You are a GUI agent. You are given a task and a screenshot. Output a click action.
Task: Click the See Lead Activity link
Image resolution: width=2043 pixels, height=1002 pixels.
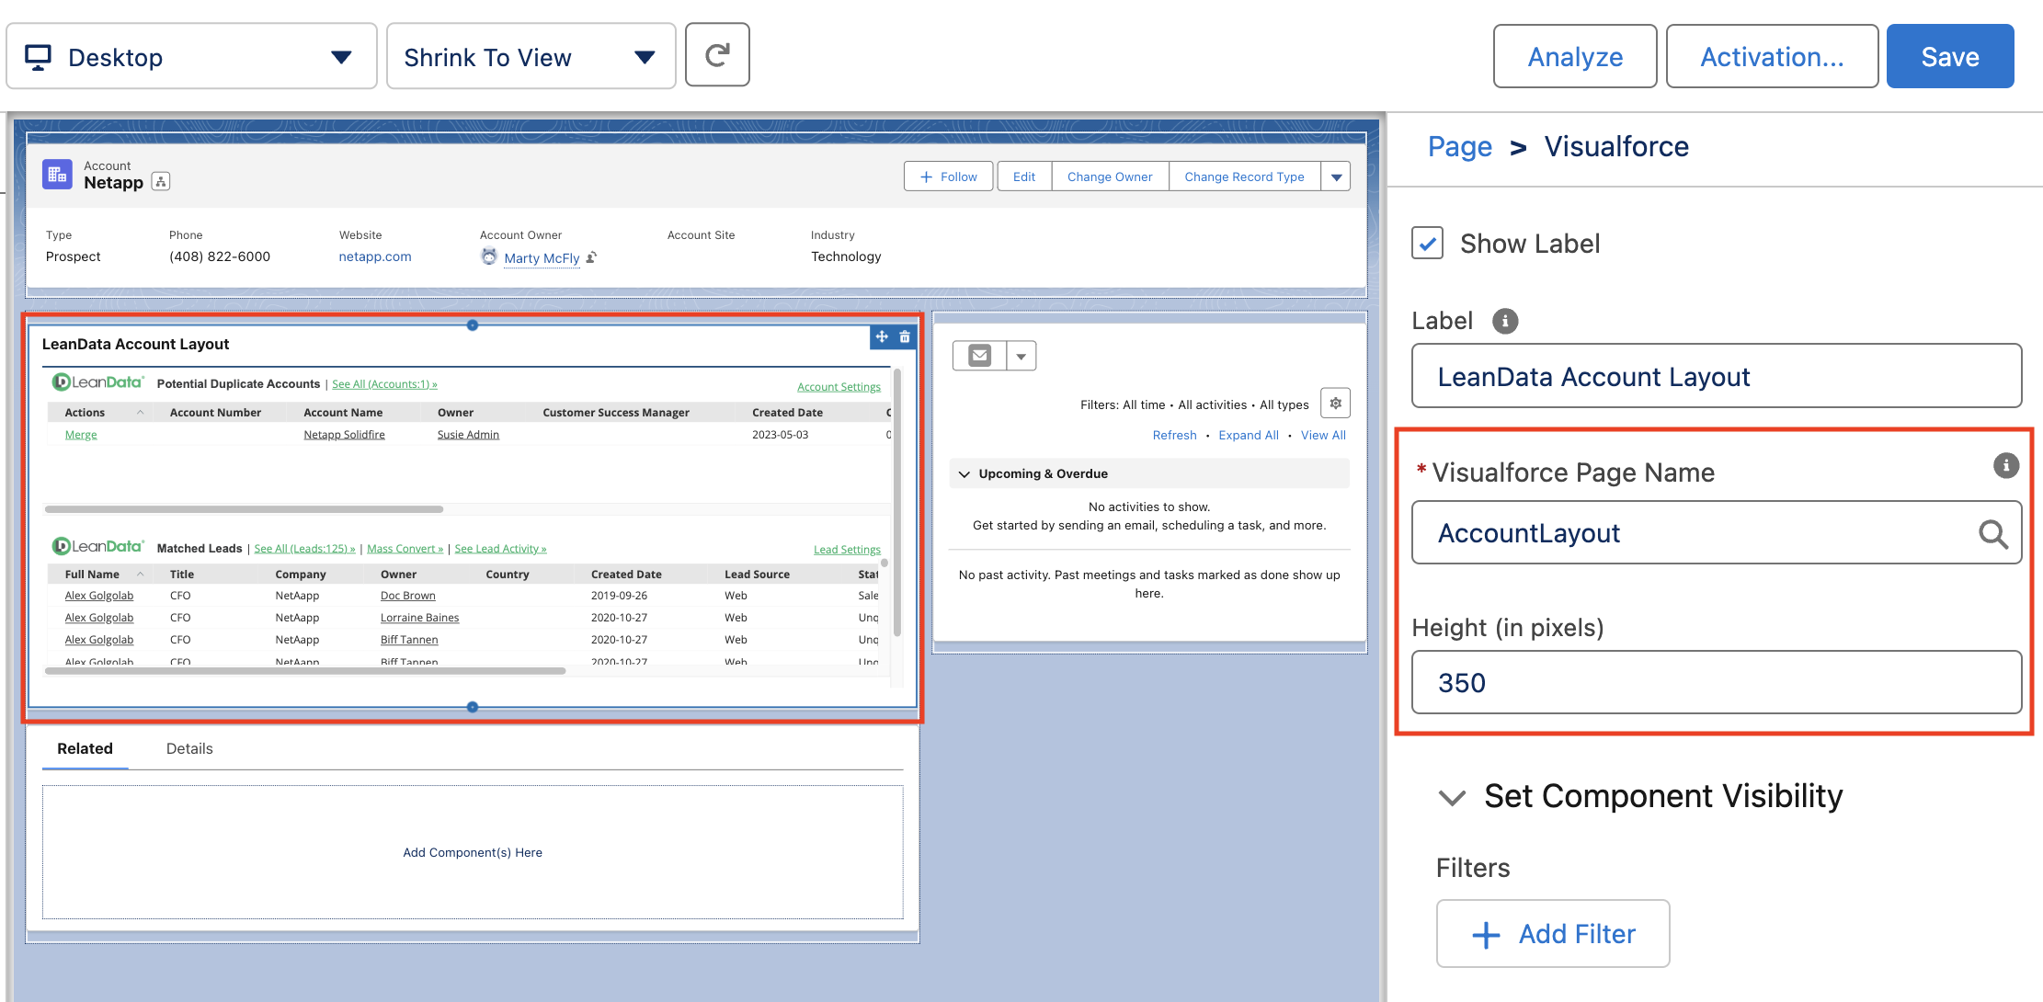[500, 549]
